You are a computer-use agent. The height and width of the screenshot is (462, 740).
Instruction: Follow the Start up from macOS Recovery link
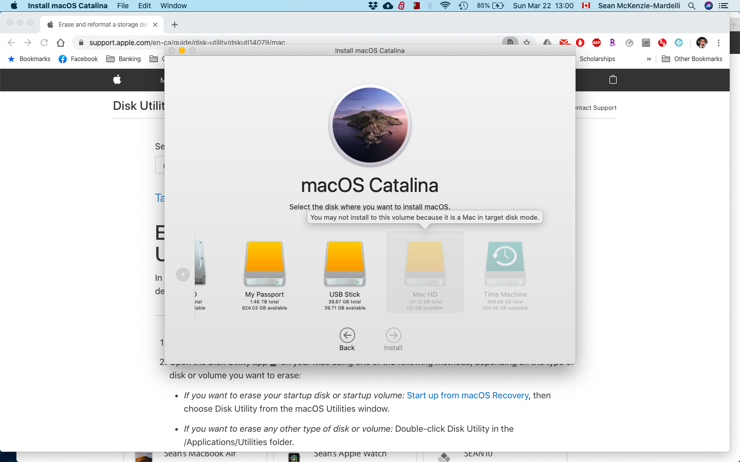[x=468, y=395]
